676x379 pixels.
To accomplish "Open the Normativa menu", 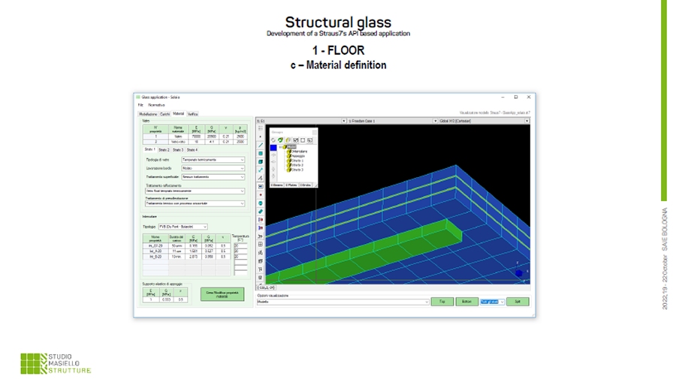I will coord(156,105).
